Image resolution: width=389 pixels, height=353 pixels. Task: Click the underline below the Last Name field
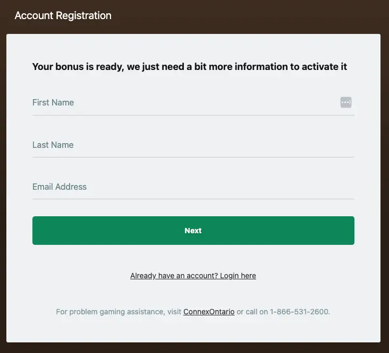tap(193, 157)
